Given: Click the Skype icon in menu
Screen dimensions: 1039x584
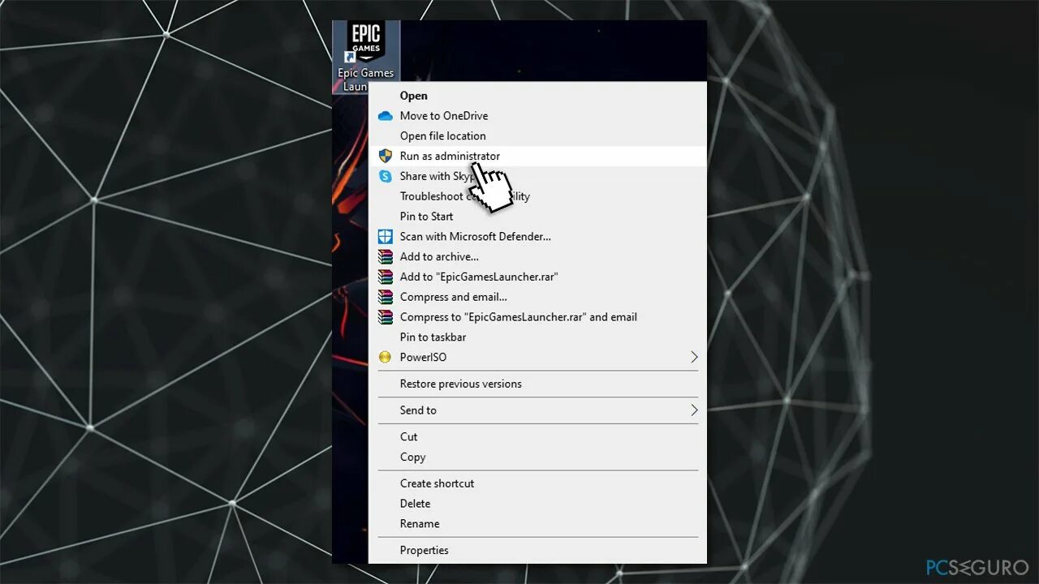Looking at the screenshot, I should 386,176.
